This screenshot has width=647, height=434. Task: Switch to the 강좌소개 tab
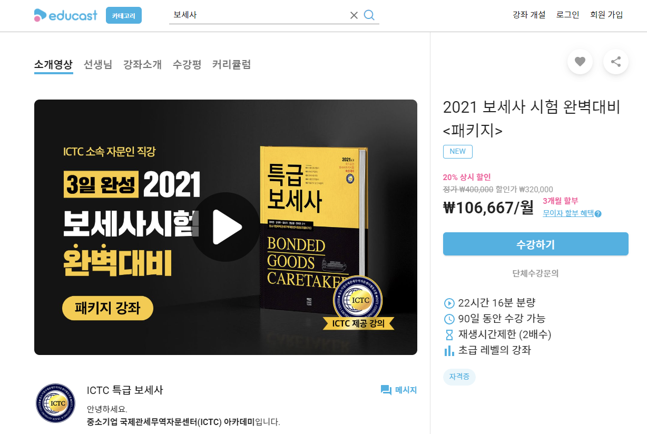[x=142, y=65]
